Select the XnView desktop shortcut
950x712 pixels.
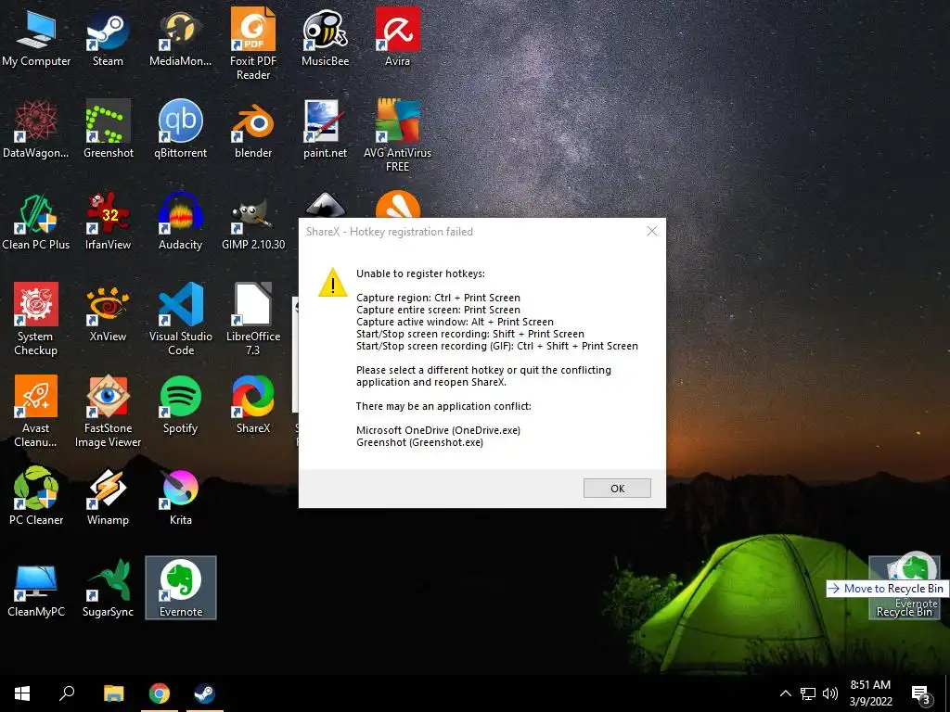click(x=108, y=313)
